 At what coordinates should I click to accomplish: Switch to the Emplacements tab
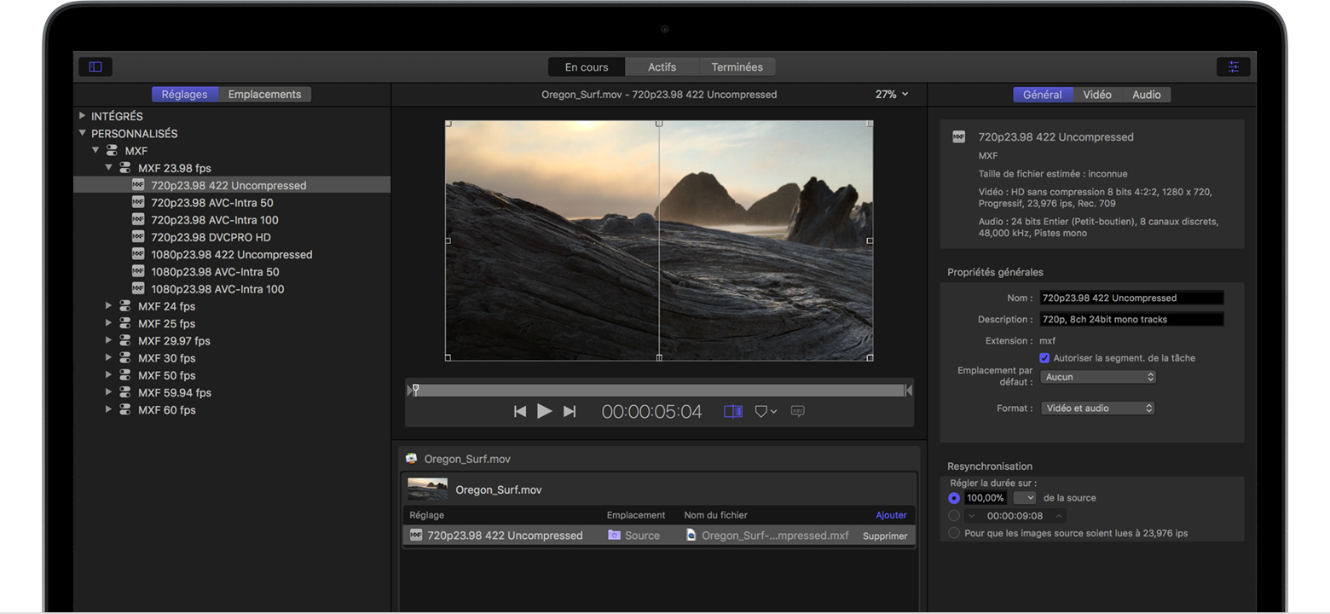264,95
